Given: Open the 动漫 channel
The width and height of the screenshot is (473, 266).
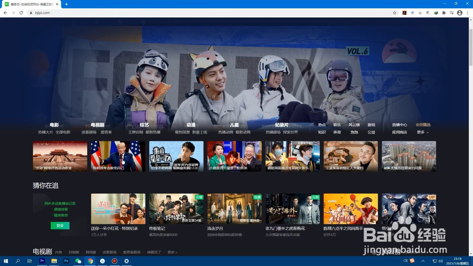Looking at the screenshot, I should point(191,125).
